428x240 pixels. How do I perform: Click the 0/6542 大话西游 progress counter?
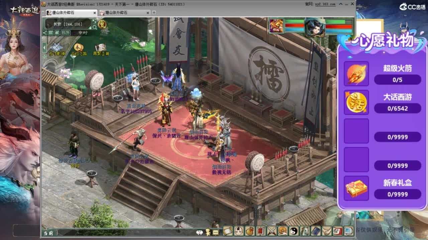[x=398, y=108]
